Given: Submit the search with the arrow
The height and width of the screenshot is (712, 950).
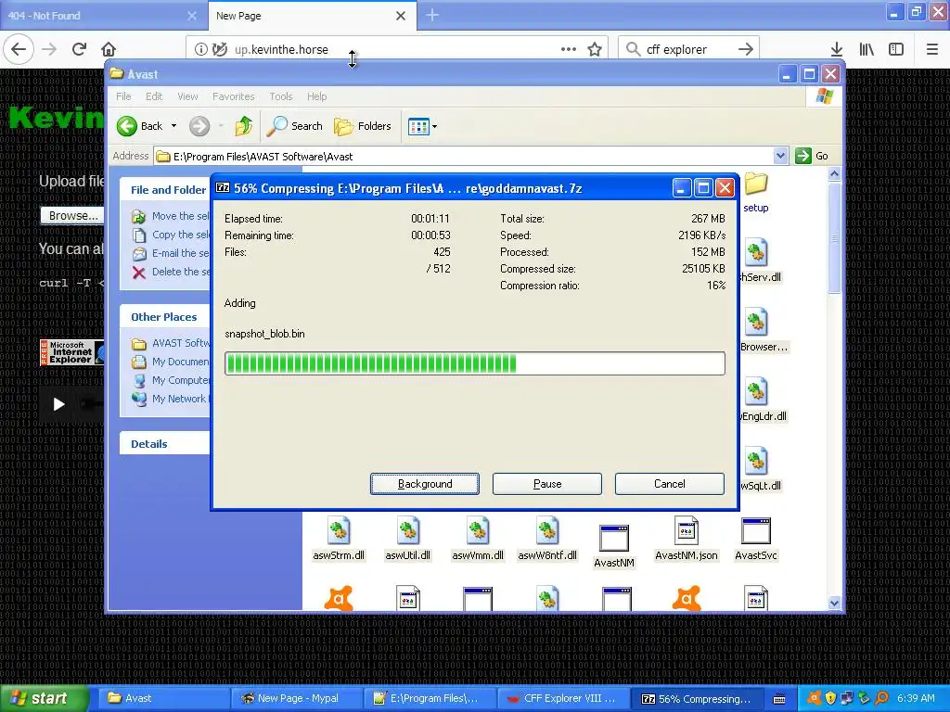Looking at the screenshot, I should click(746, 49).
